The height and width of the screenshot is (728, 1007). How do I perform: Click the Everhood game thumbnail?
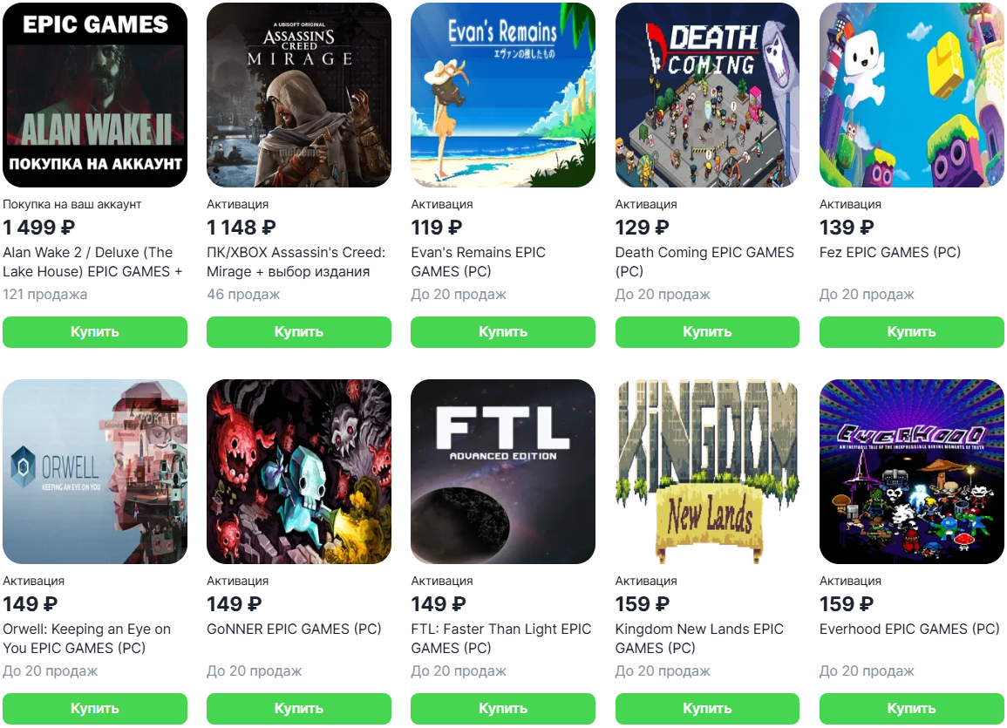tap(911, 472)
